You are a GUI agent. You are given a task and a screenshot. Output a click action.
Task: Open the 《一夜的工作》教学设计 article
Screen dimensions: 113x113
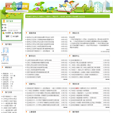tap(85, 70)
